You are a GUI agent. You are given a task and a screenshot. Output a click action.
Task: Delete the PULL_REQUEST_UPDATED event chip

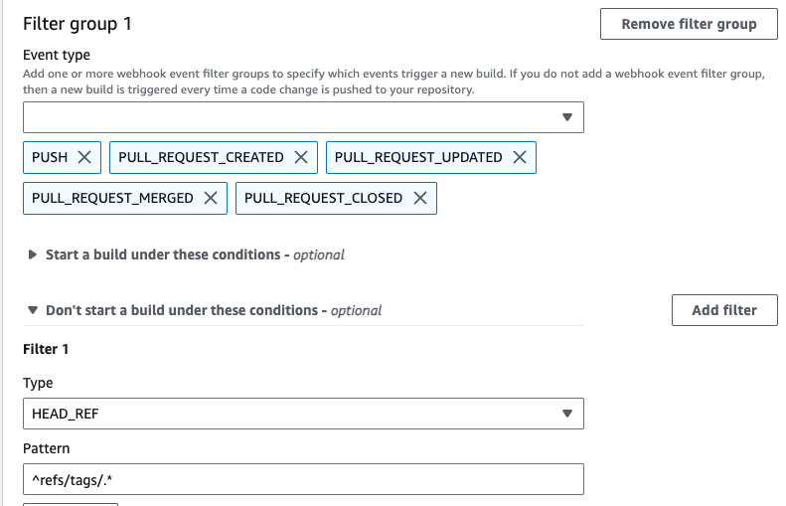520,157
